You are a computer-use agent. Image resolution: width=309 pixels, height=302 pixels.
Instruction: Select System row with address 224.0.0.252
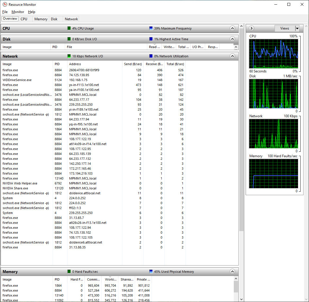click(x=93, y=198)
